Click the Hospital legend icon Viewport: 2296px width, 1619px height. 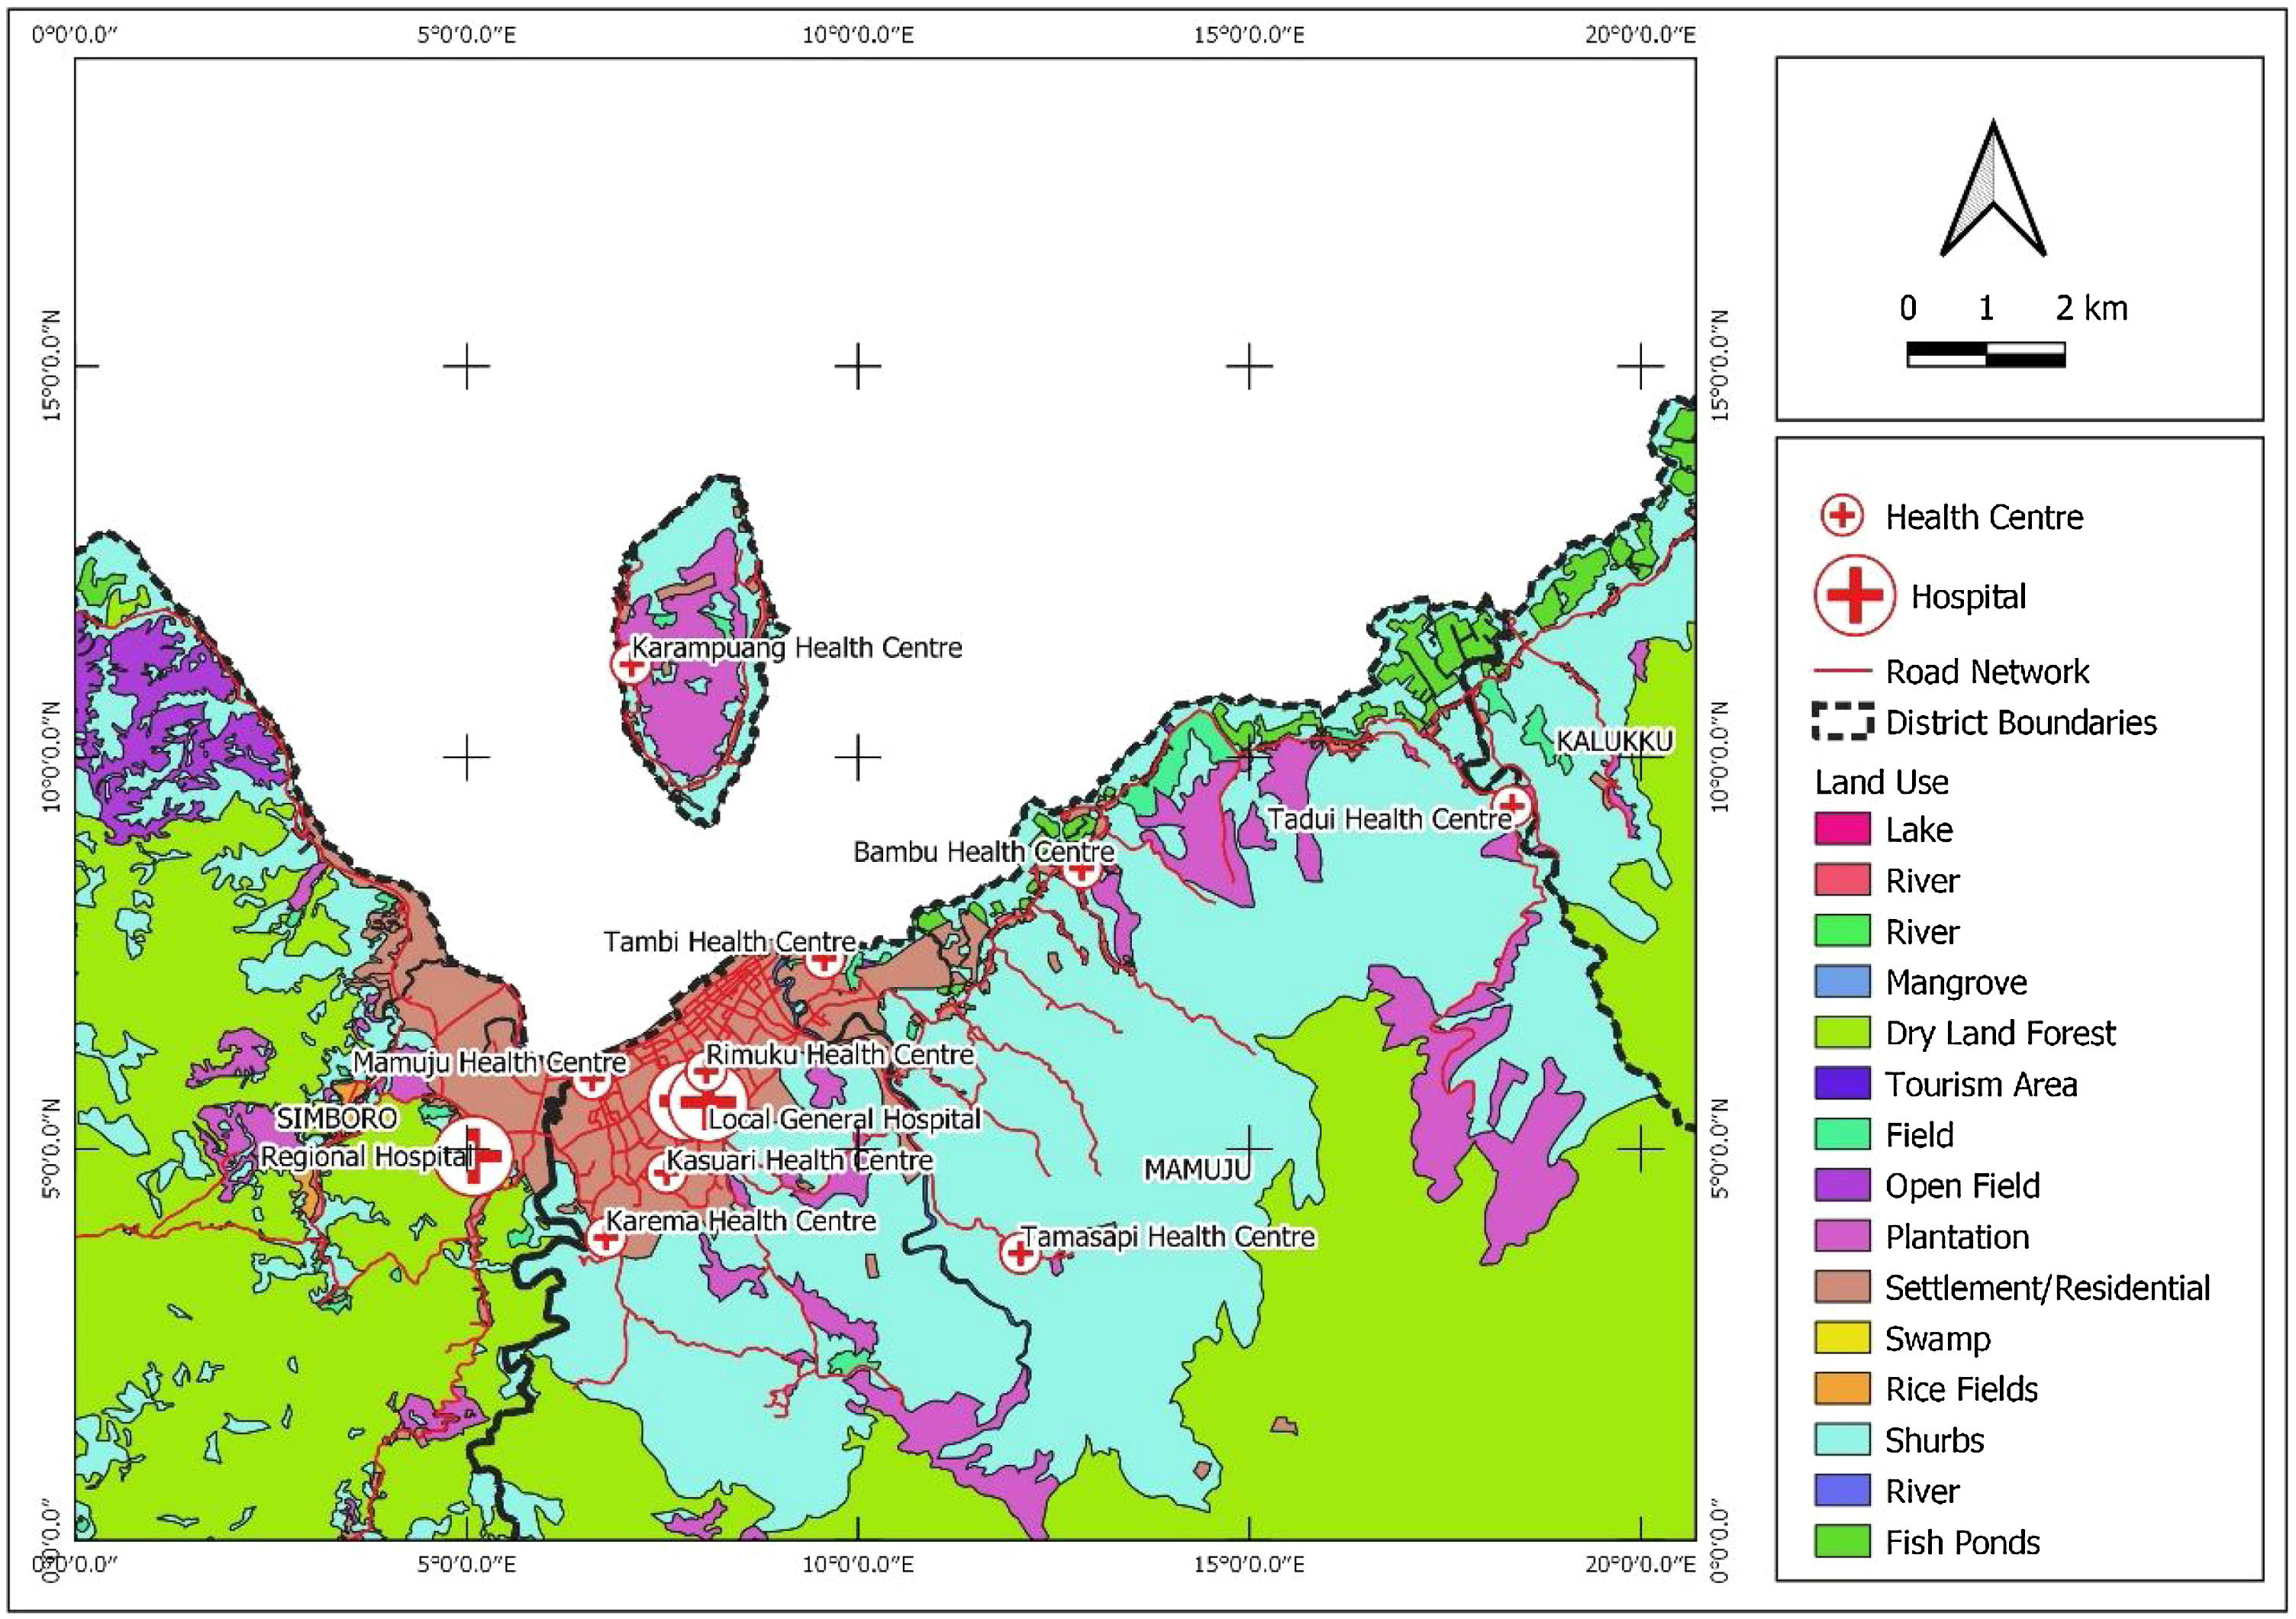click(1854, 596)
